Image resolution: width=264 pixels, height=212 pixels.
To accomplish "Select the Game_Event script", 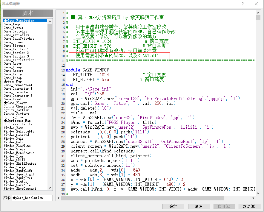I will pyautogui.click(x=25, y=99).
